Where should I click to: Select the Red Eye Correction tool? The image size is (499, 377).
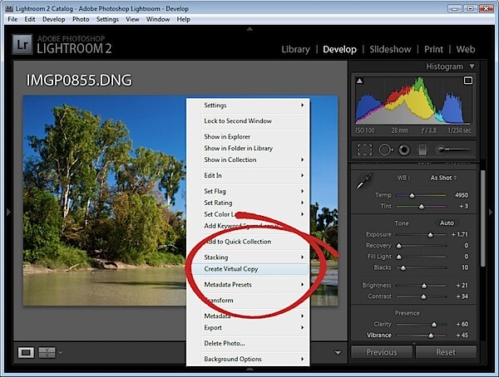(x=404, y=149)
